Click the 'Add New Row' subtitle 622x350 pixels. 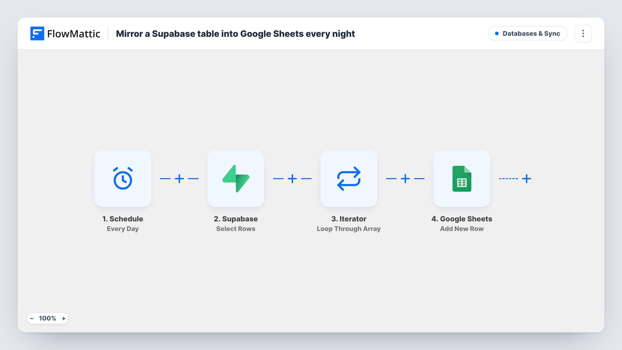pos(462,229)
